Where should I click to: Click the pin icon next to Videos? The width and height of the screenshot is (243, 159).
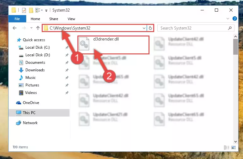[67, 93]
